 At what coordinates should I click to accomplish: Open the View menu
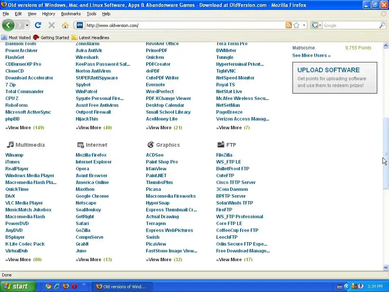click(32, 14)
